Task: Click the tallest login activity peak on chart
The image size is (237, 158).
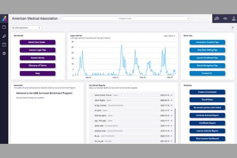Action: pos(122,45)
